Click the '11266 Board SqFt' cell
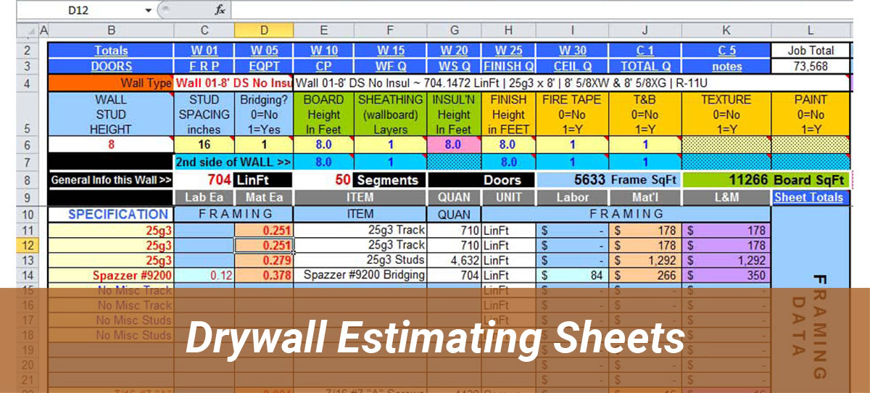 point(766,180)
